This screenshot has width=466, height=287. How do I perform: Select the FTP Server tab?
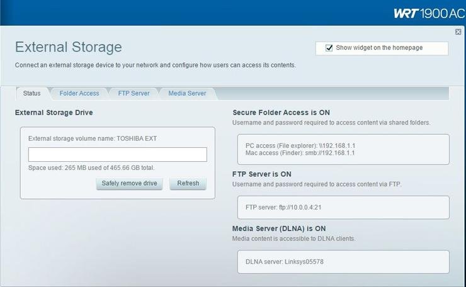click(134, 93)
